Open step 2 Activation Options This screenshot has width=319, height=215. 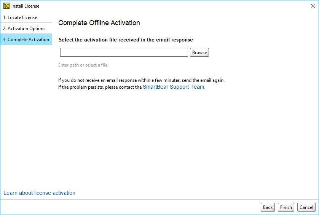(26, 28)
